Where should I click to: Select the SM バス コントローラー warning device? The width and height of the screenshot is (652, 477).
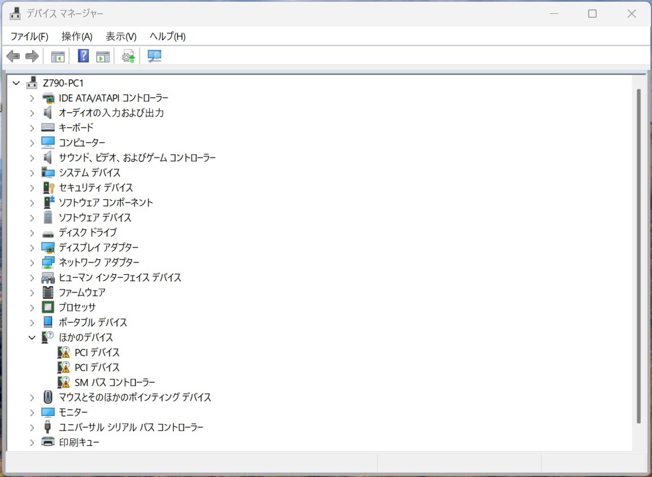114,382
